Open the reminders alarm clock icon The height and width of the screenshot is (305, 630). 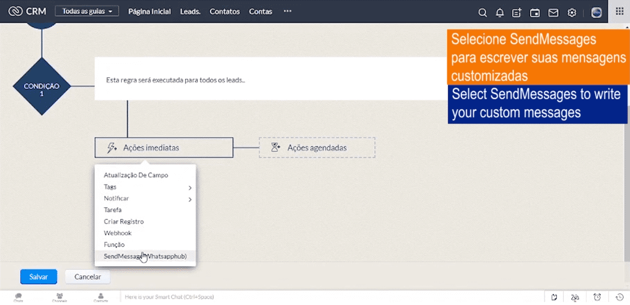pos(597,297)
